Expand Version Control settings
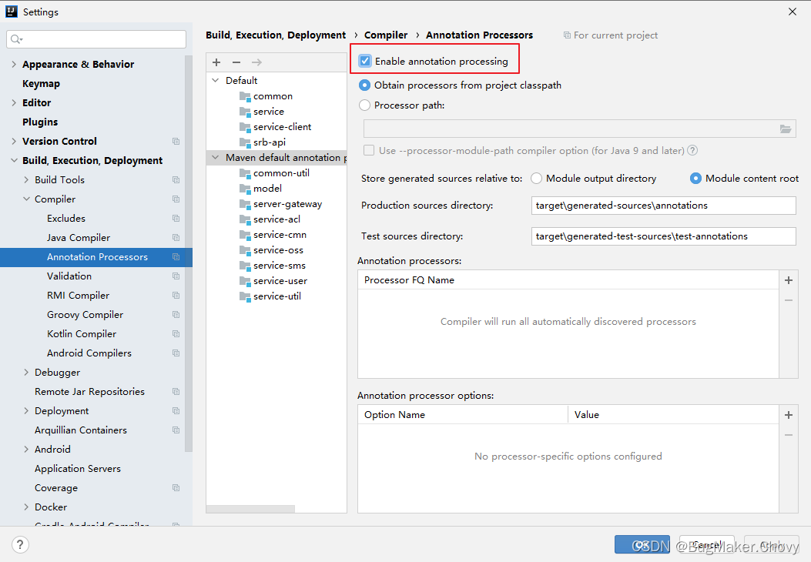811x562 pixels. [x=14, y=141]
